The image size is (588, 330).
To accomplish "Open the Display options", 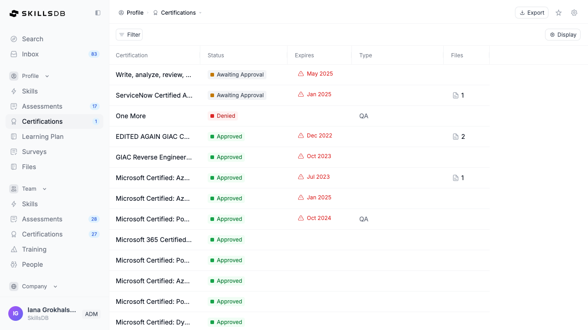I will click(x=563, y=35).
